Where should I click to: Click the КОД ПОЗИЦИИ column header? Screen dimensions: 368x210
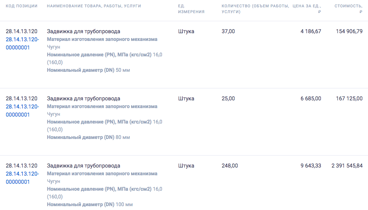pyautogui.click(x=22, y=6)
